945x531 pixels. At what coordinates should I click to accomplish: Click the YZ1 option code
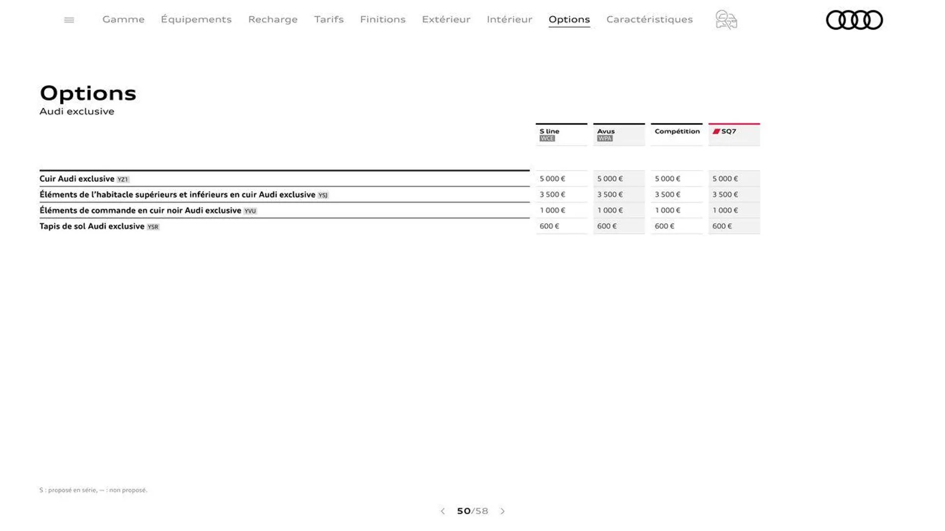tap(123, 179)
